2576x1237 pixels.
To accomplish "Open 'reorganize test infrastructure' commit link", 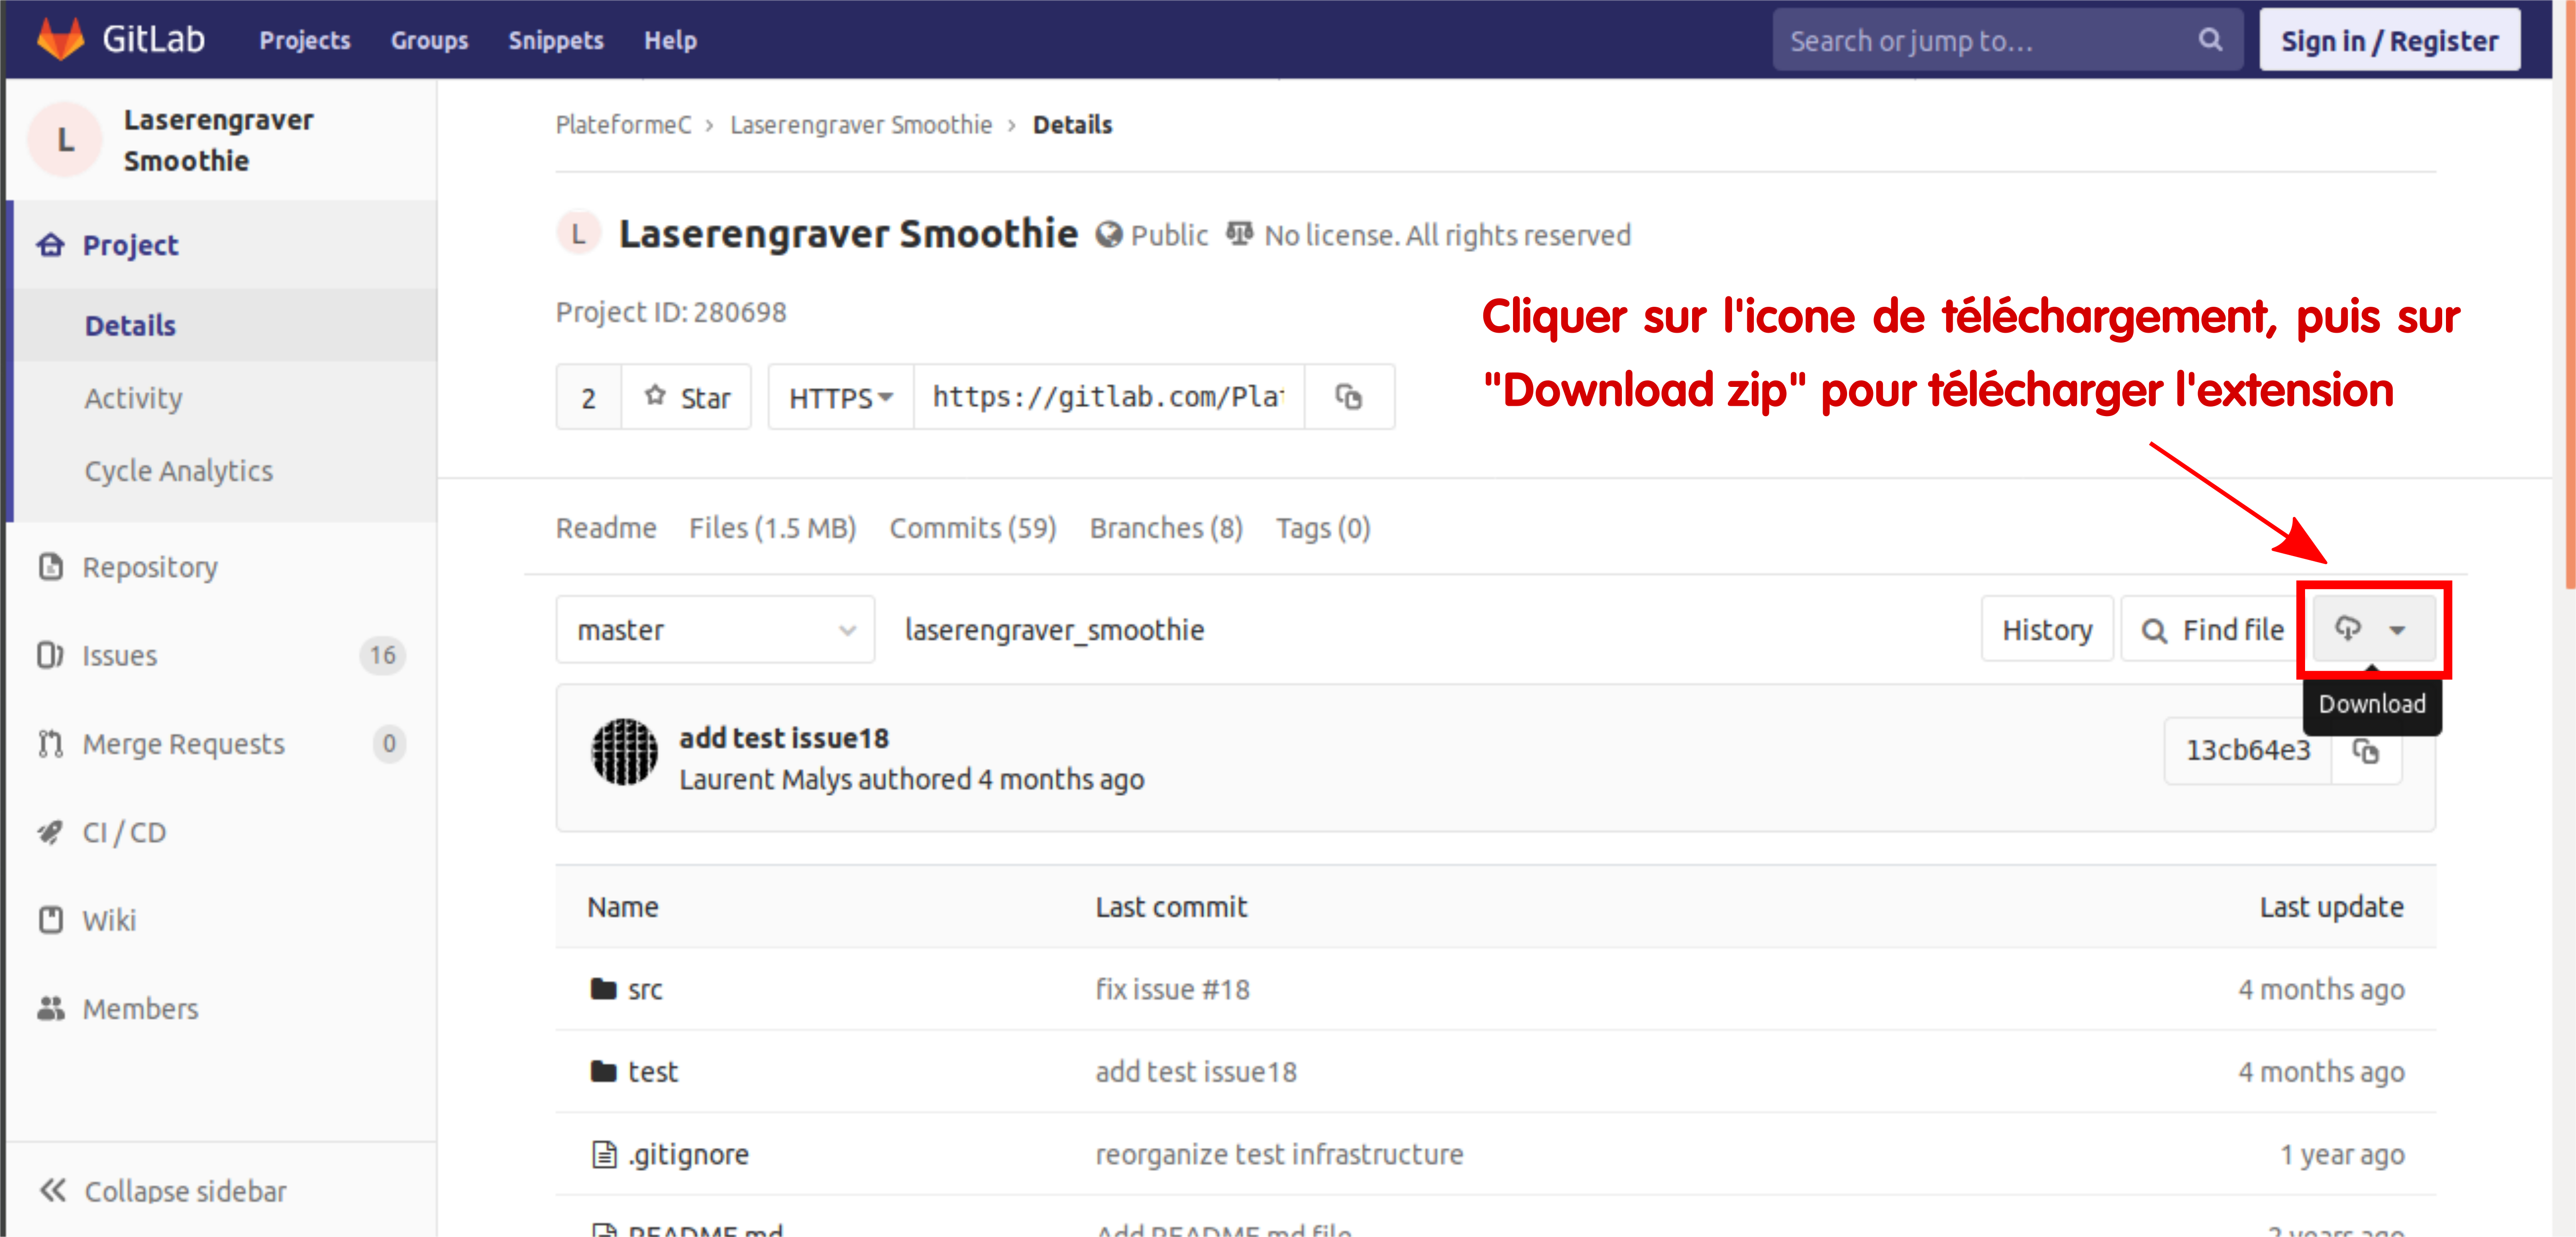I will (x=1279, y=1154).
